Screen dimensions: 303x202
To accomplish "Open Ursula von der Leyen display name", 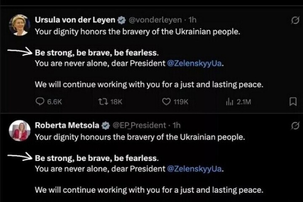I will [75, 20].
